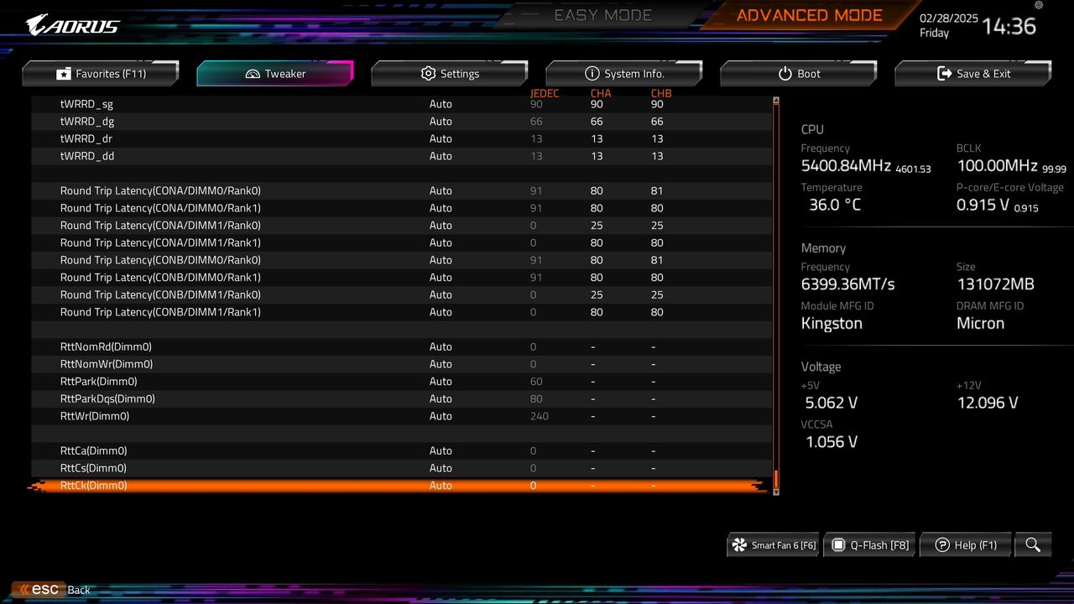Click the CHB column header
Screen dimensions: 1074x604
pyautogui.click(x=661, y=93)
